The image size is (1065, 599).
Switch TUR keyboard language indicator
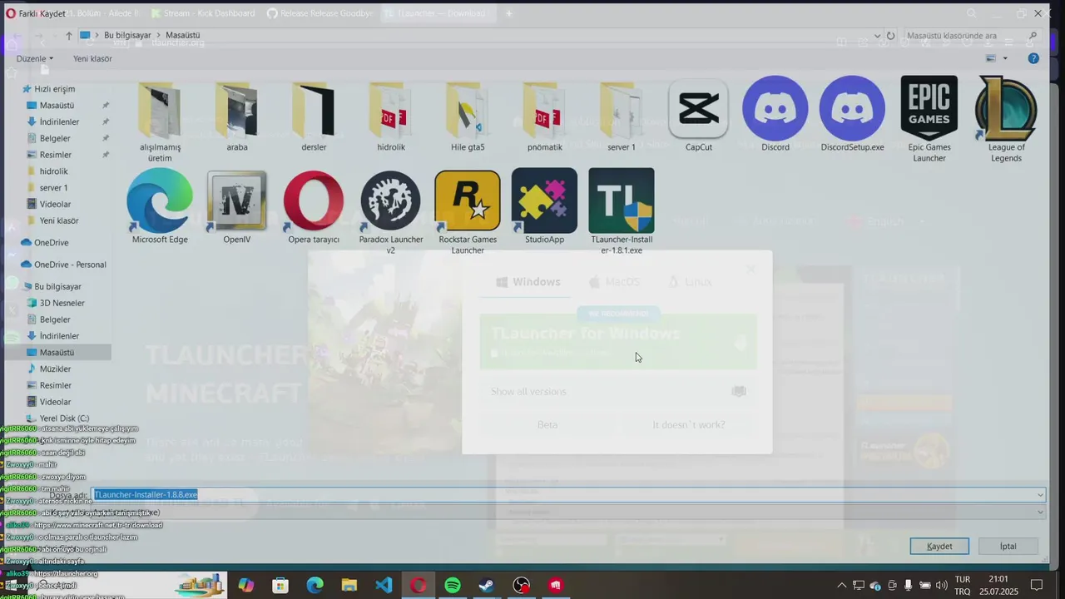(963, 586)
